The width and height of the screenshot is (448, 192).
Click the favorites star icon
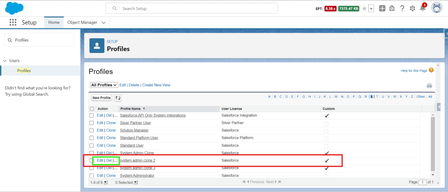364,9
